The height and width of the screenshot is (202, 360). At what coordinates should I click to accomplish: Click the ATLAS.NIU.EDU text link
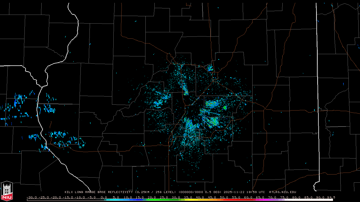(x=282, y=192)
